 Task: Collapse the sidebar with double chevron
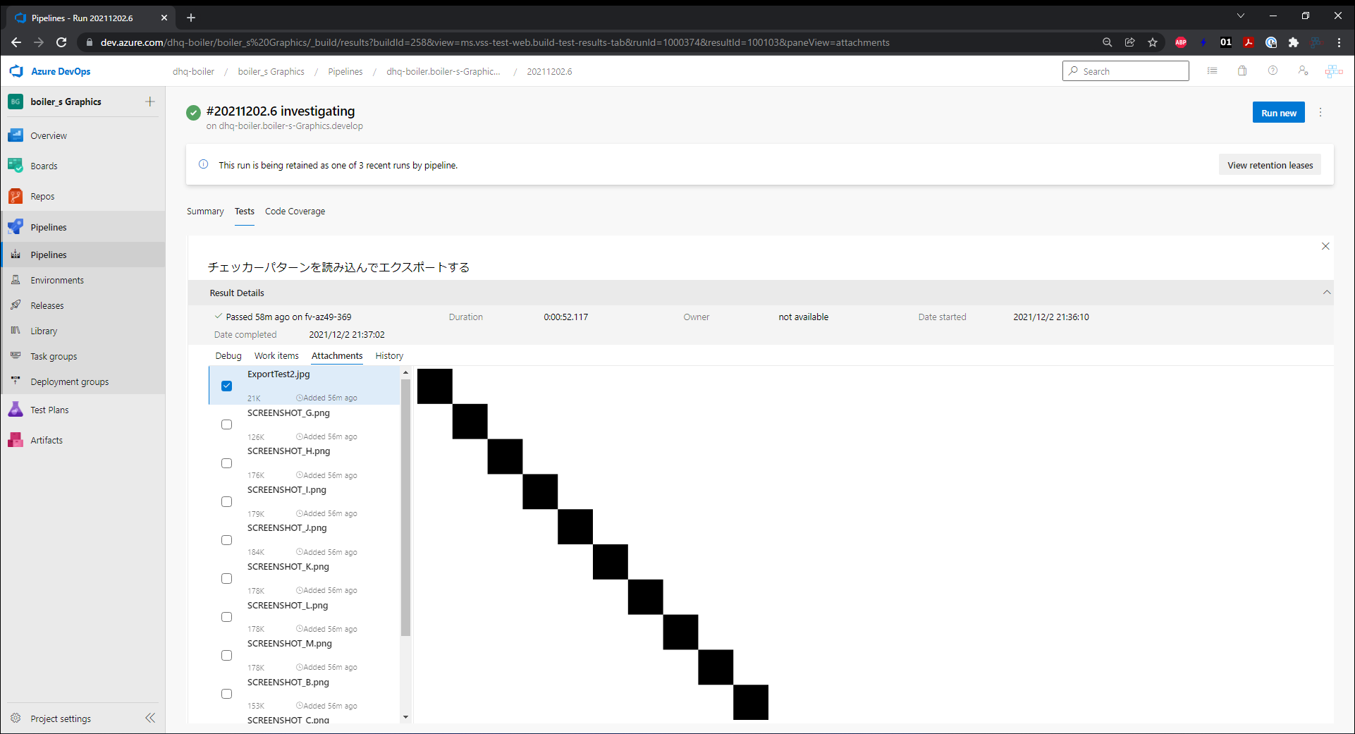click(150, 718)
